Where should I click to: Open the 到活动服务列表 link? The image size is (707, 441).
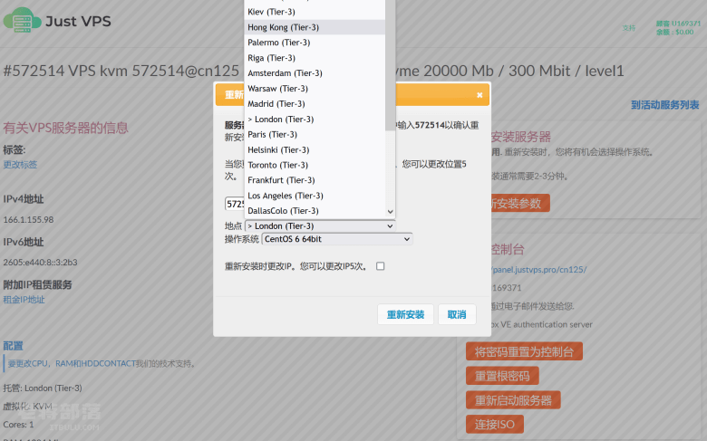pyautogui.click(x=664, y=105)
